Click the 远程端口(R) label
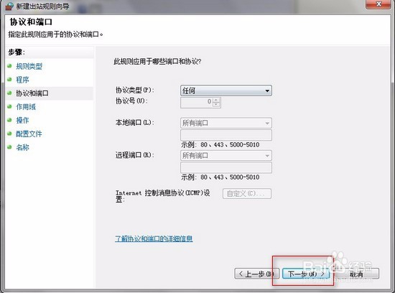 point(134,155)
